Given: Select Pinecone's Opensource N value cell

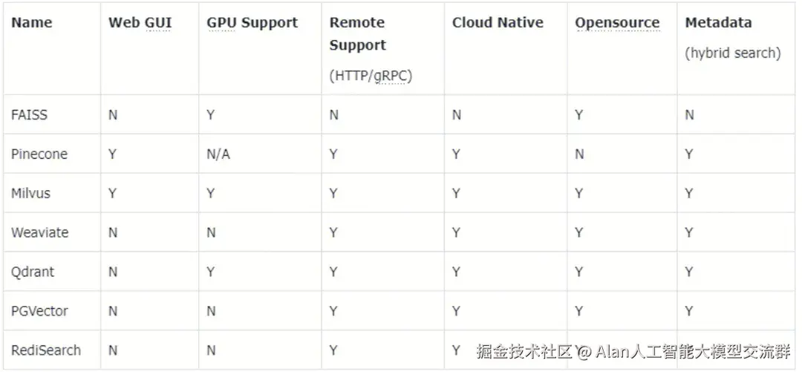Looking at the screenshot, I should tap(579, 154).
